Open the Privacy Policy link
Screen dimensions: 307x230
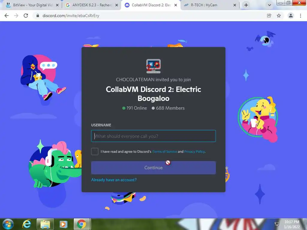click(x=194, y=152)
